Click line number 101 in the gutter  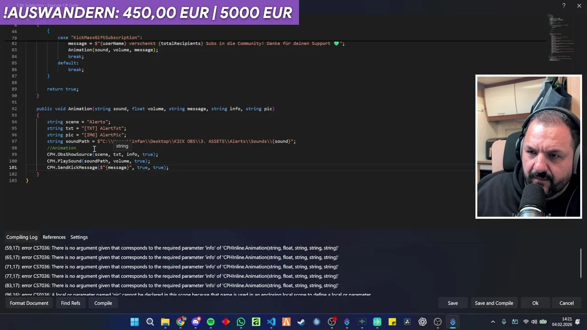13,167
